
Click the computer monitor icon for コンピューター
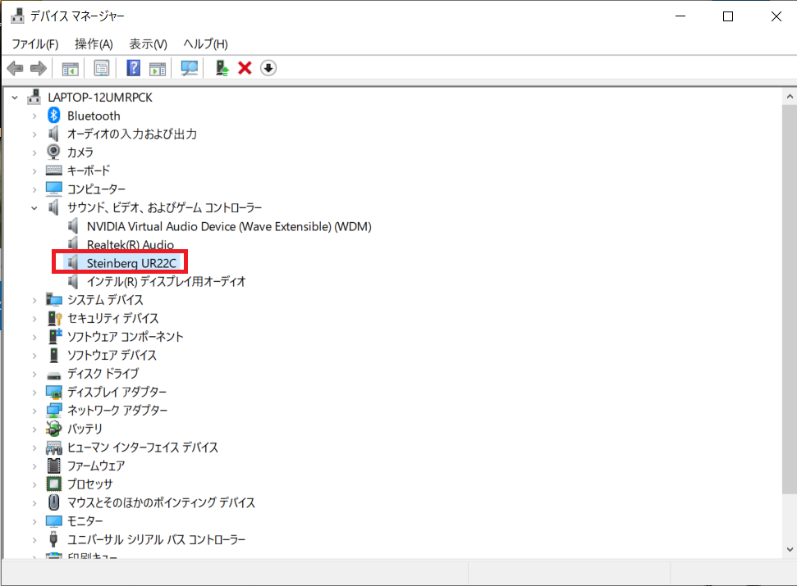pyautogui.click(x=54, y=189)
